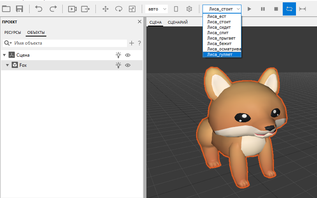Toggle the light icon for Сцена
The width and height of the screenshot is (317, 198).
click(x=118, y=55)
